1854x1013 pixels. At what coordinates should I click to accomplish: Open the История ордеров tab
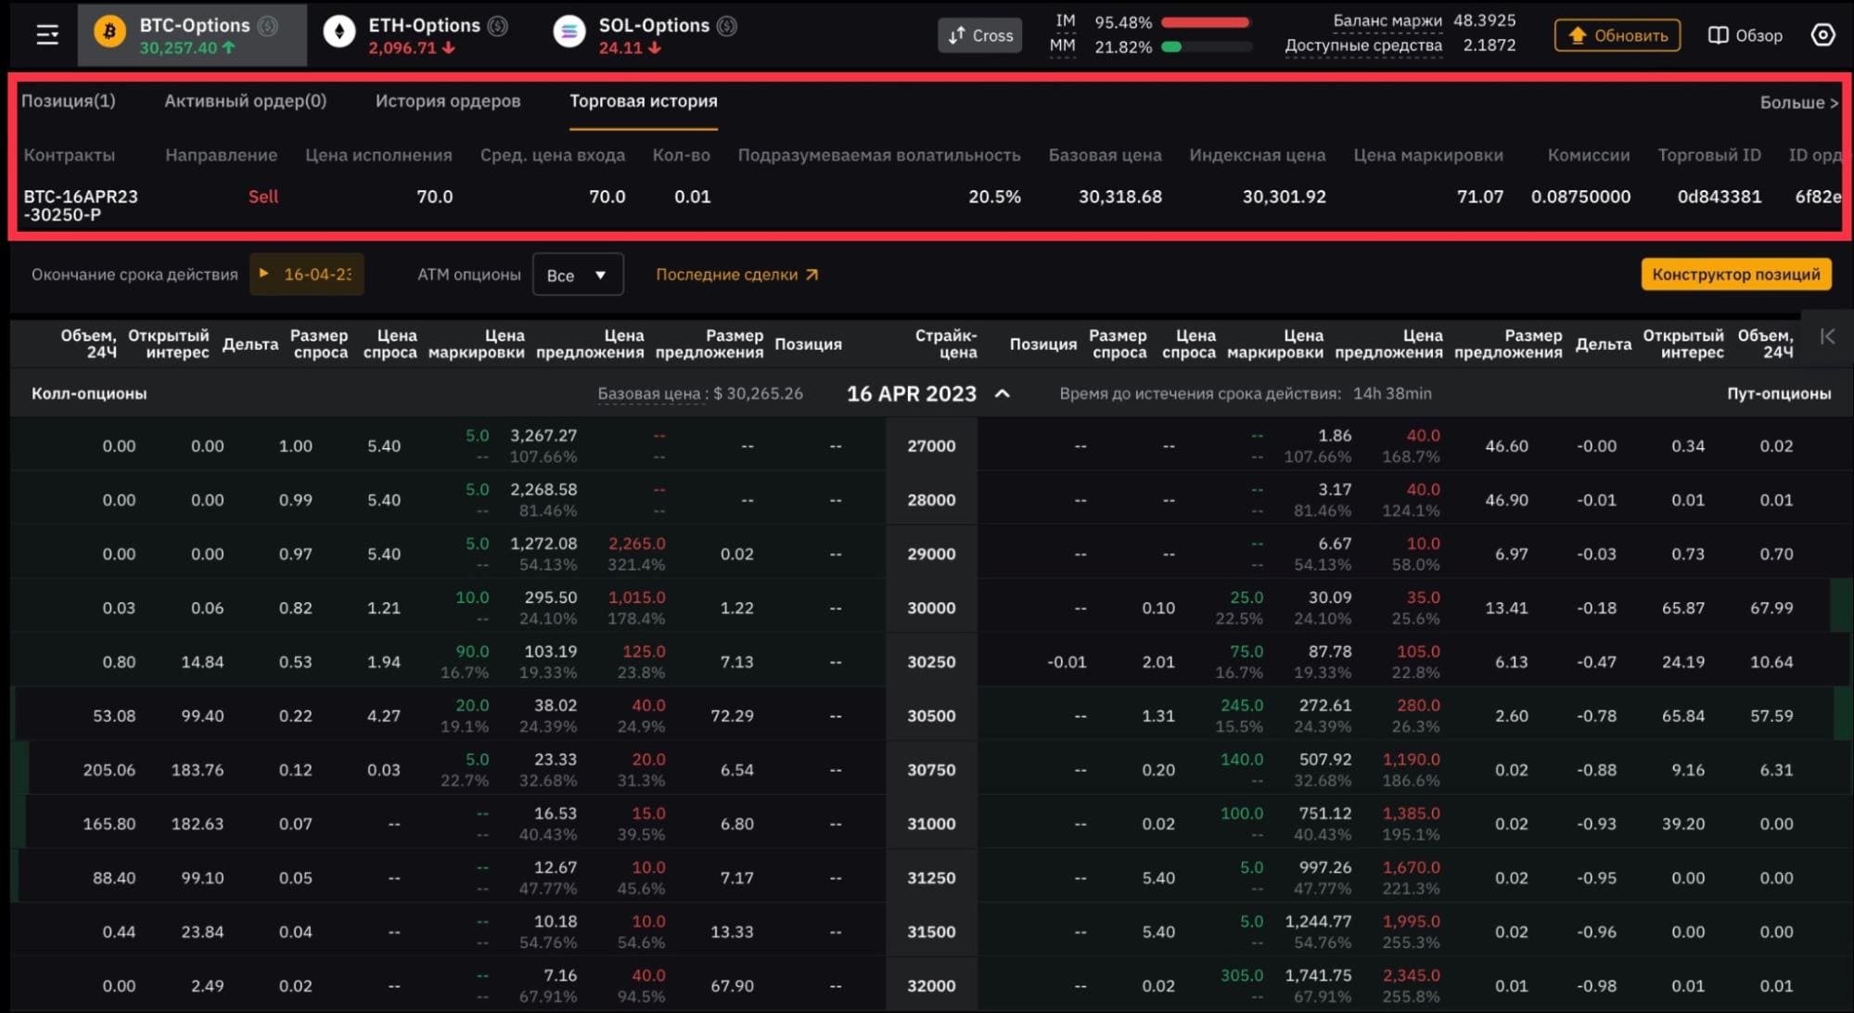pyautogui.click(x=448, y=101)
